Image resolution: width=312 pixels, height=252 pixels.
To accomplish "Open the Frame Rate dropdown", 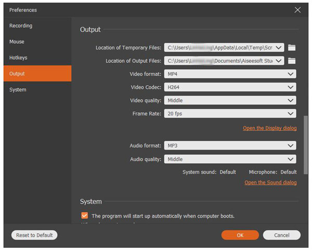I will [x=230, y=114].
